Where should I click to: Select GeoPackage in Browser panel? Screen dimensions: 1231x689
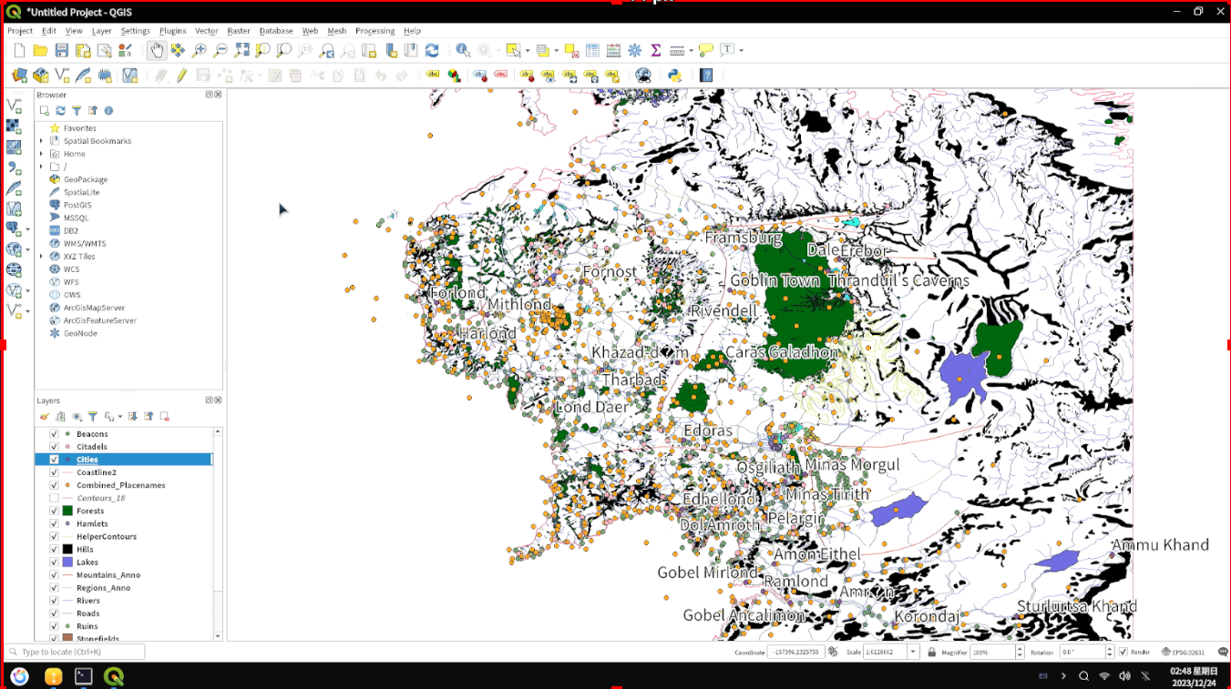86,179
